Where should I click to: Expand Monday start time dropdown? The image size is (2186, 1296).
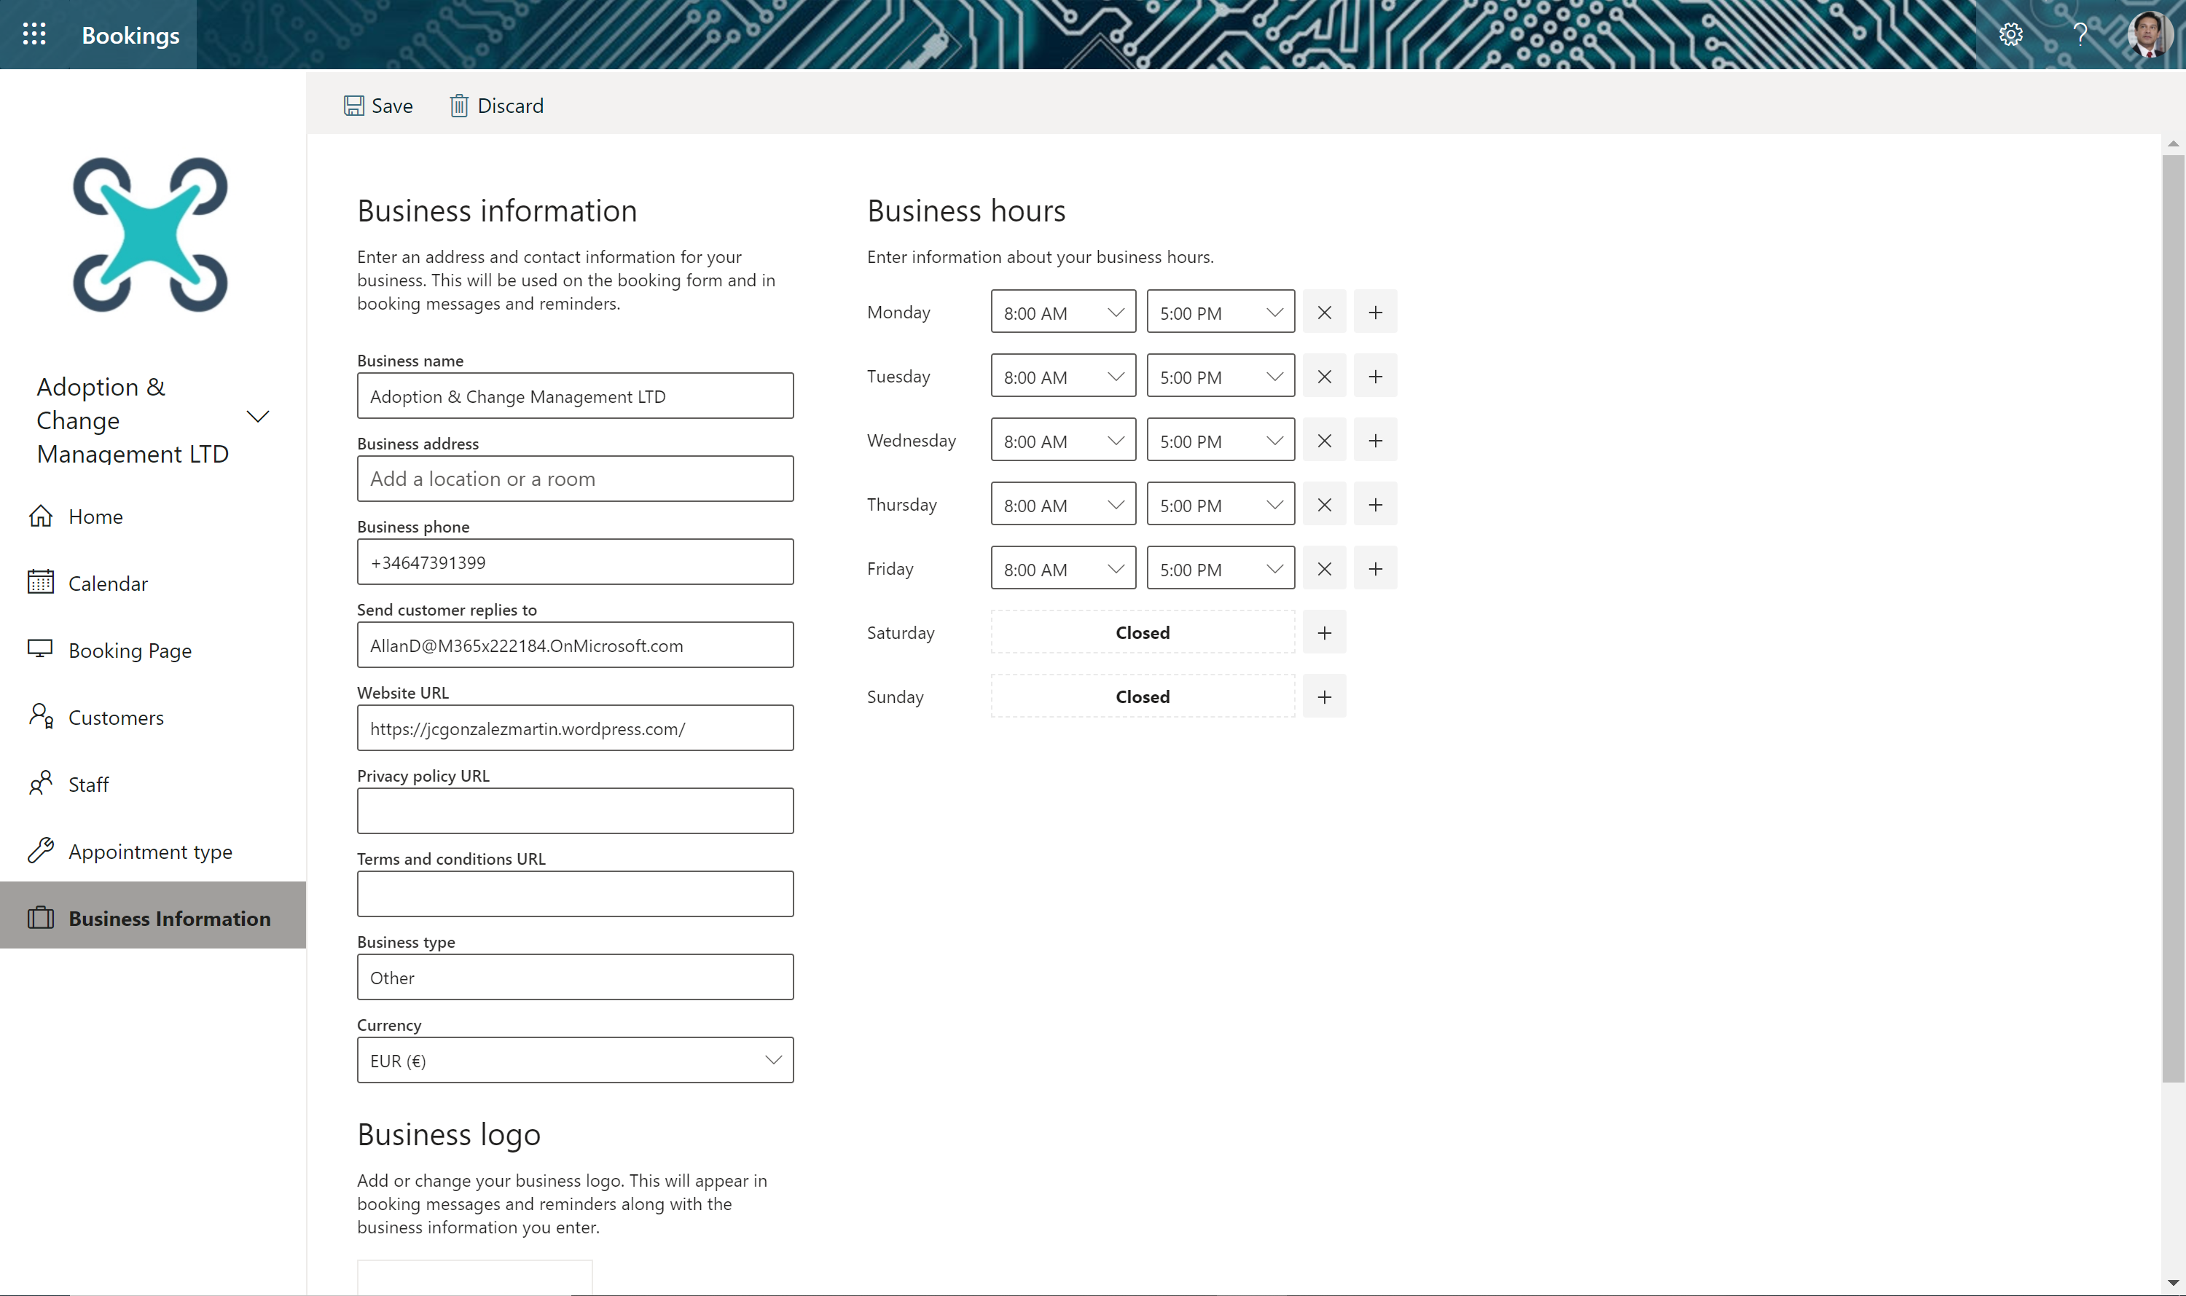1063,313
